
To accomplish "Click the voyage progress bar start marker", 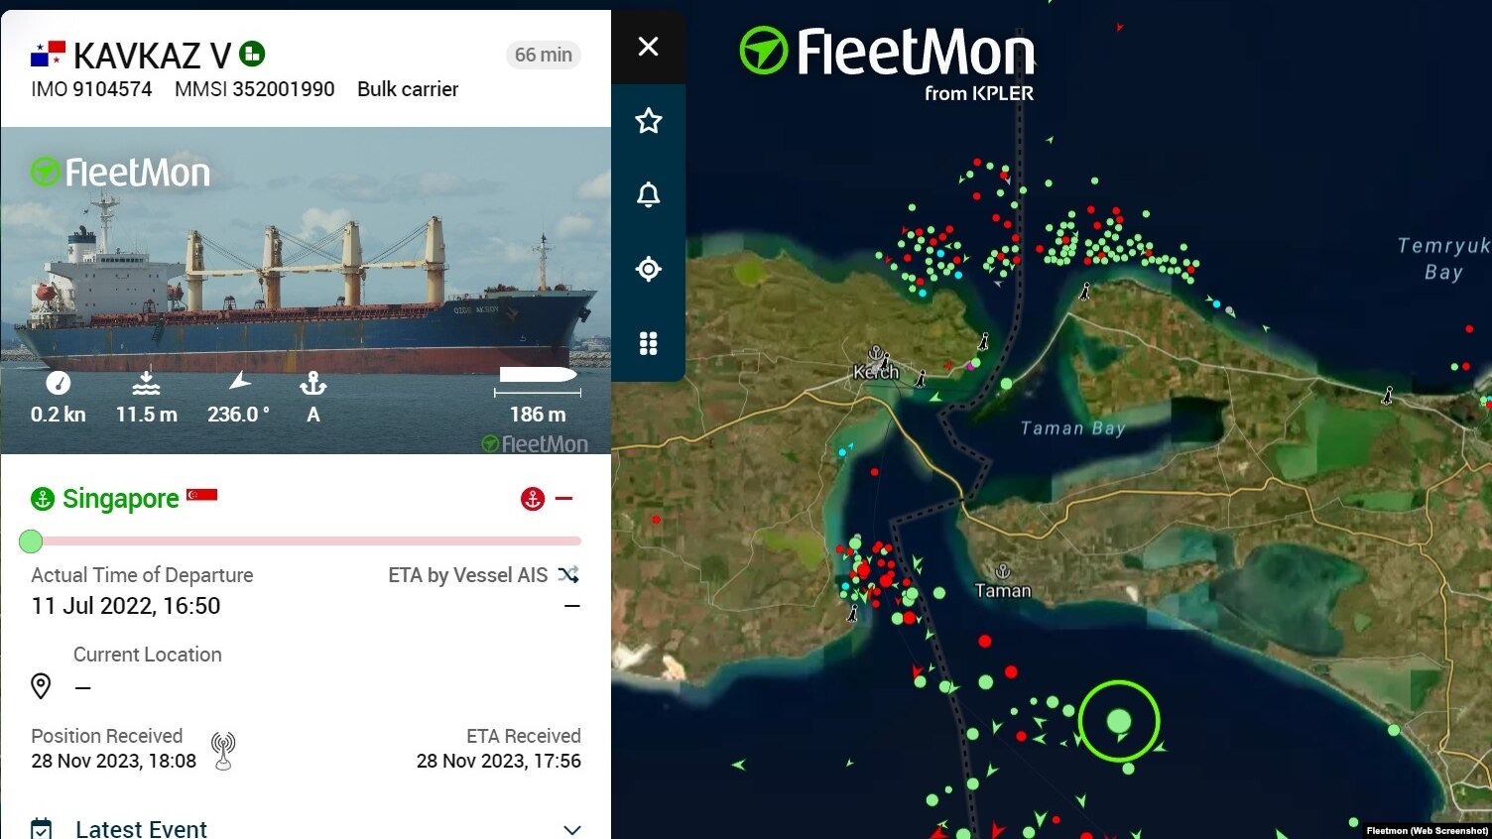I will pos(31,540).
